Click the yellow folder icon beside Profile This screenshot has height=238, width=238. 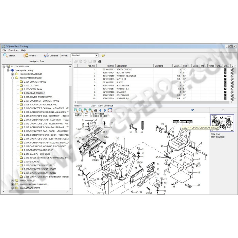click(103, 55)
